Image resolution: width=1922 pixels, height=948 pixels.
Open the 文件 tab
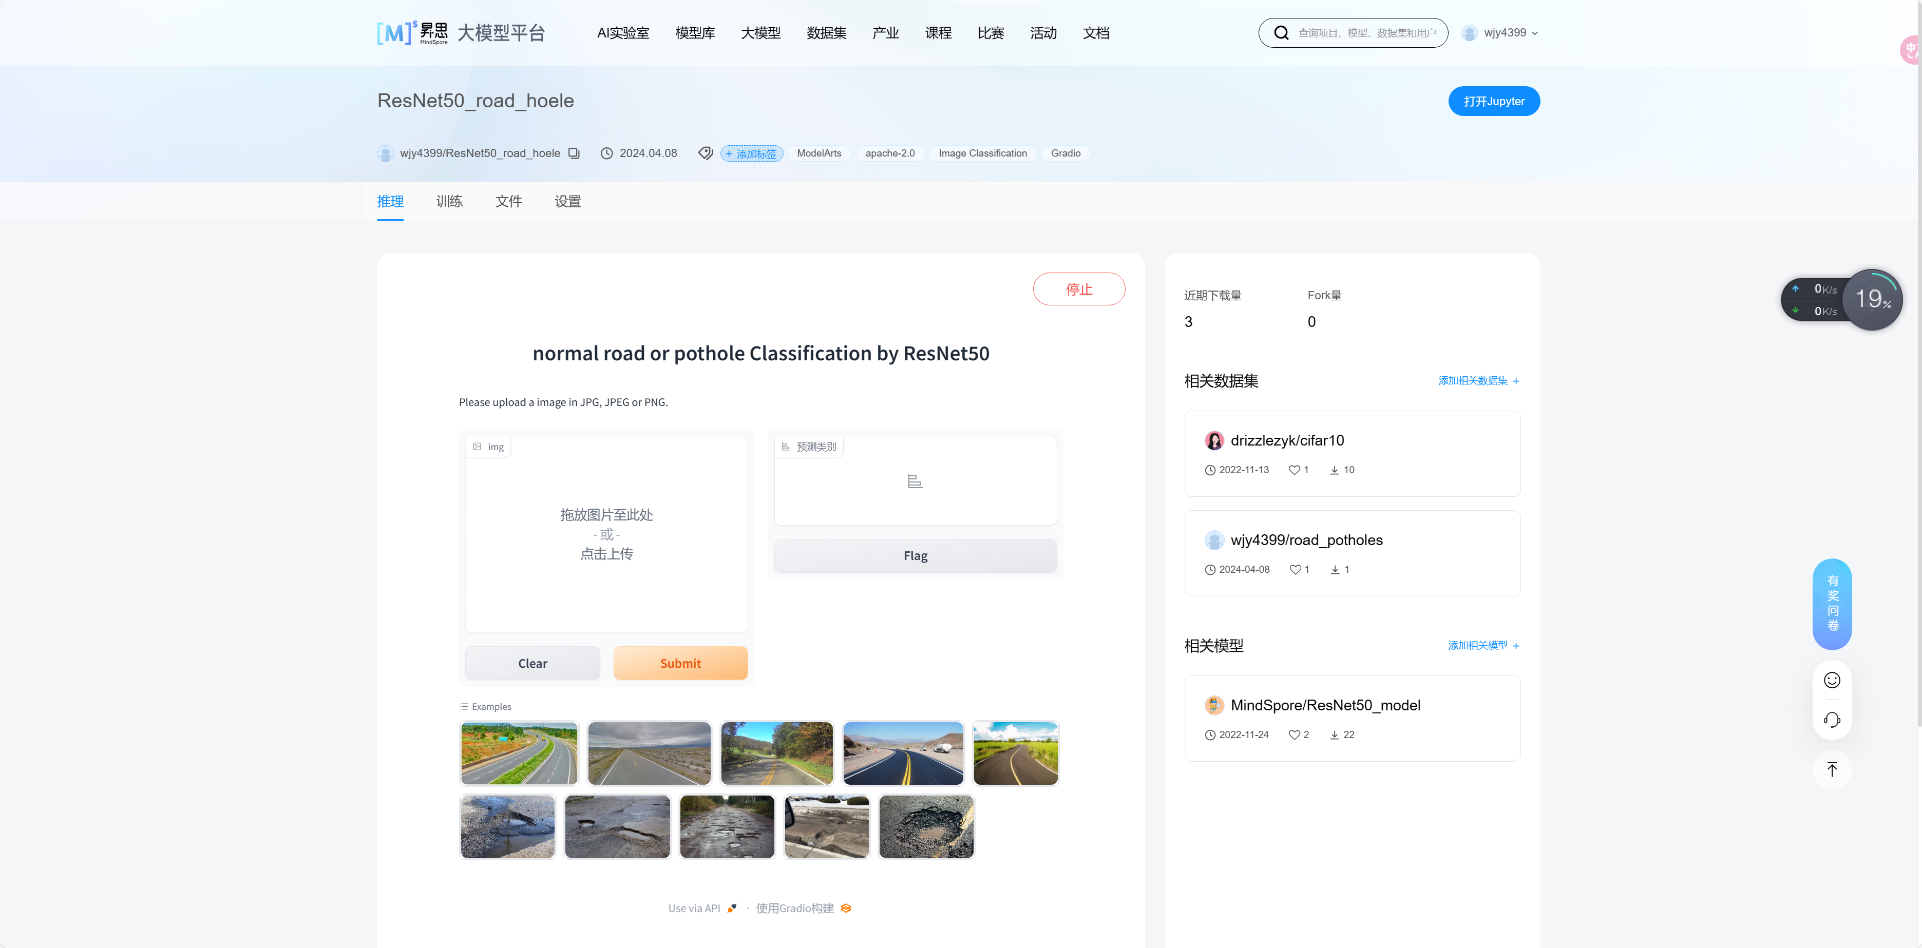pyautogui.click(x=508, y=201)
